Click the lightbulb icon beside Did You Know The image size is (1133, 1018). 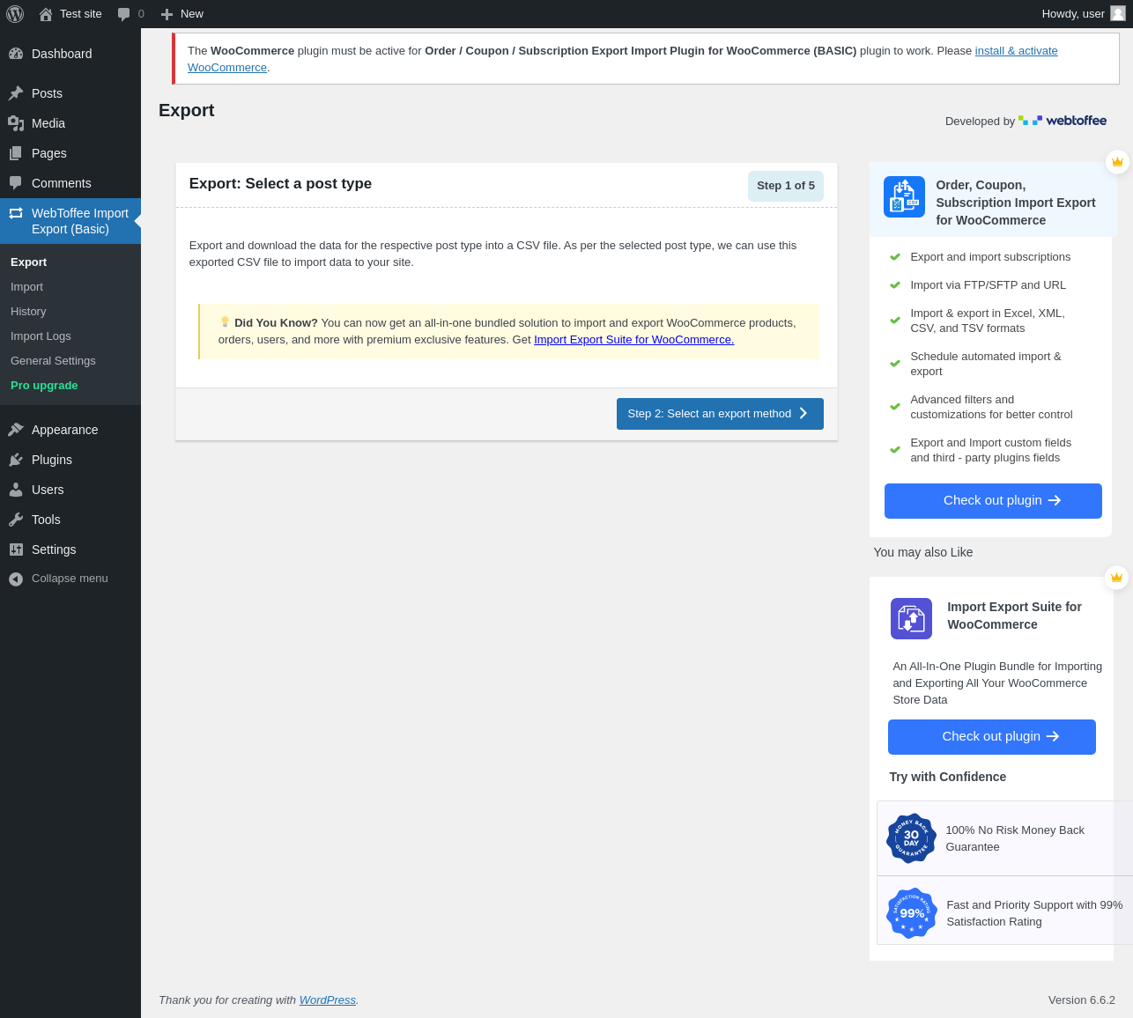(x=225, y=321)
